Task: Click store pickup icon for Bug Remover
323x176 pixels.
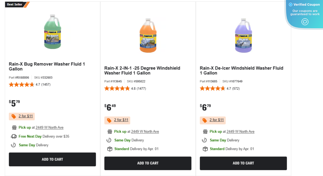Action: point(14,127)
